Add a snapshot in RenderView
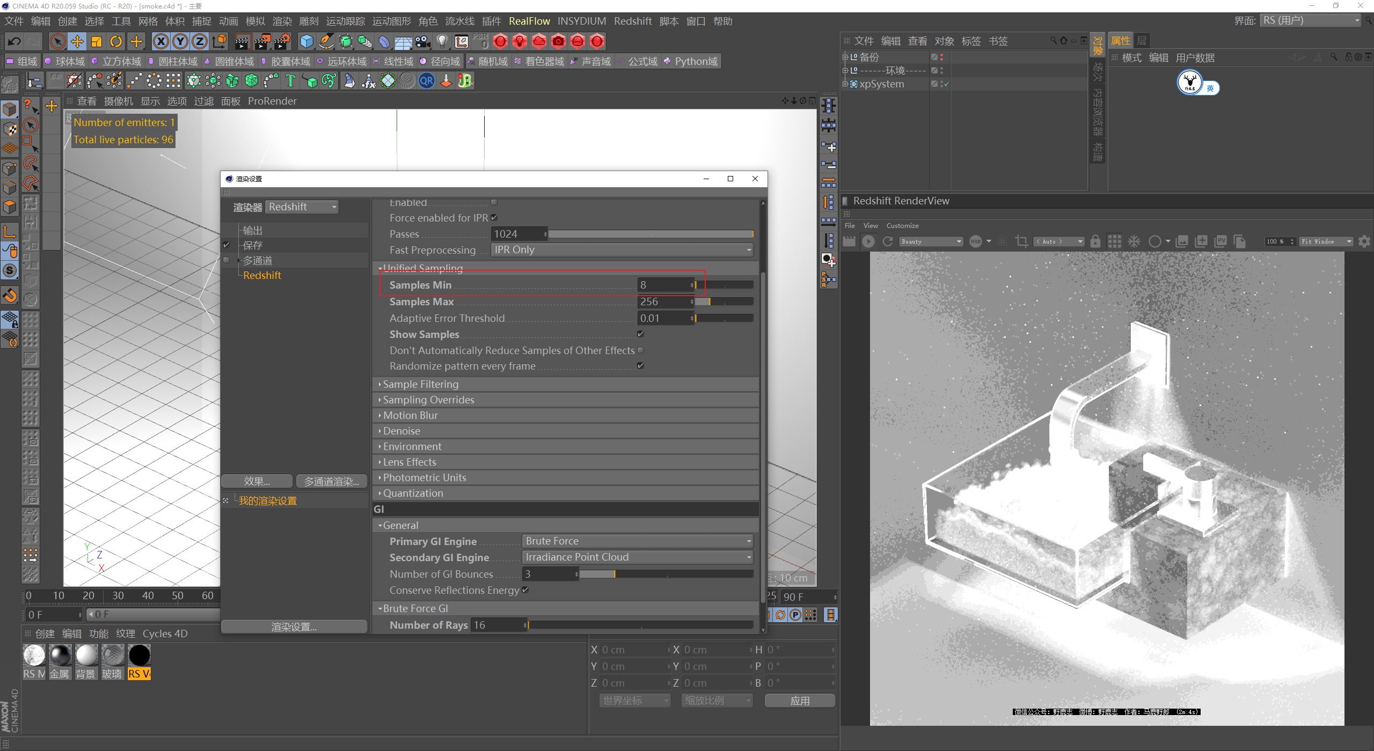This screenshot has height=751, width=1374. [x=1201, y=241]
